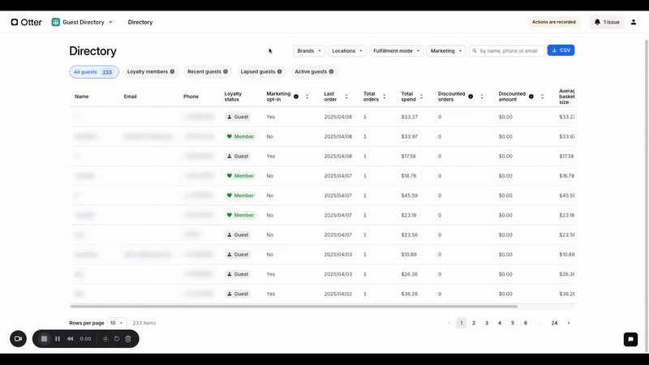
Task: Pause the recording
Action: pyautogui.click(x=58, y=339)
